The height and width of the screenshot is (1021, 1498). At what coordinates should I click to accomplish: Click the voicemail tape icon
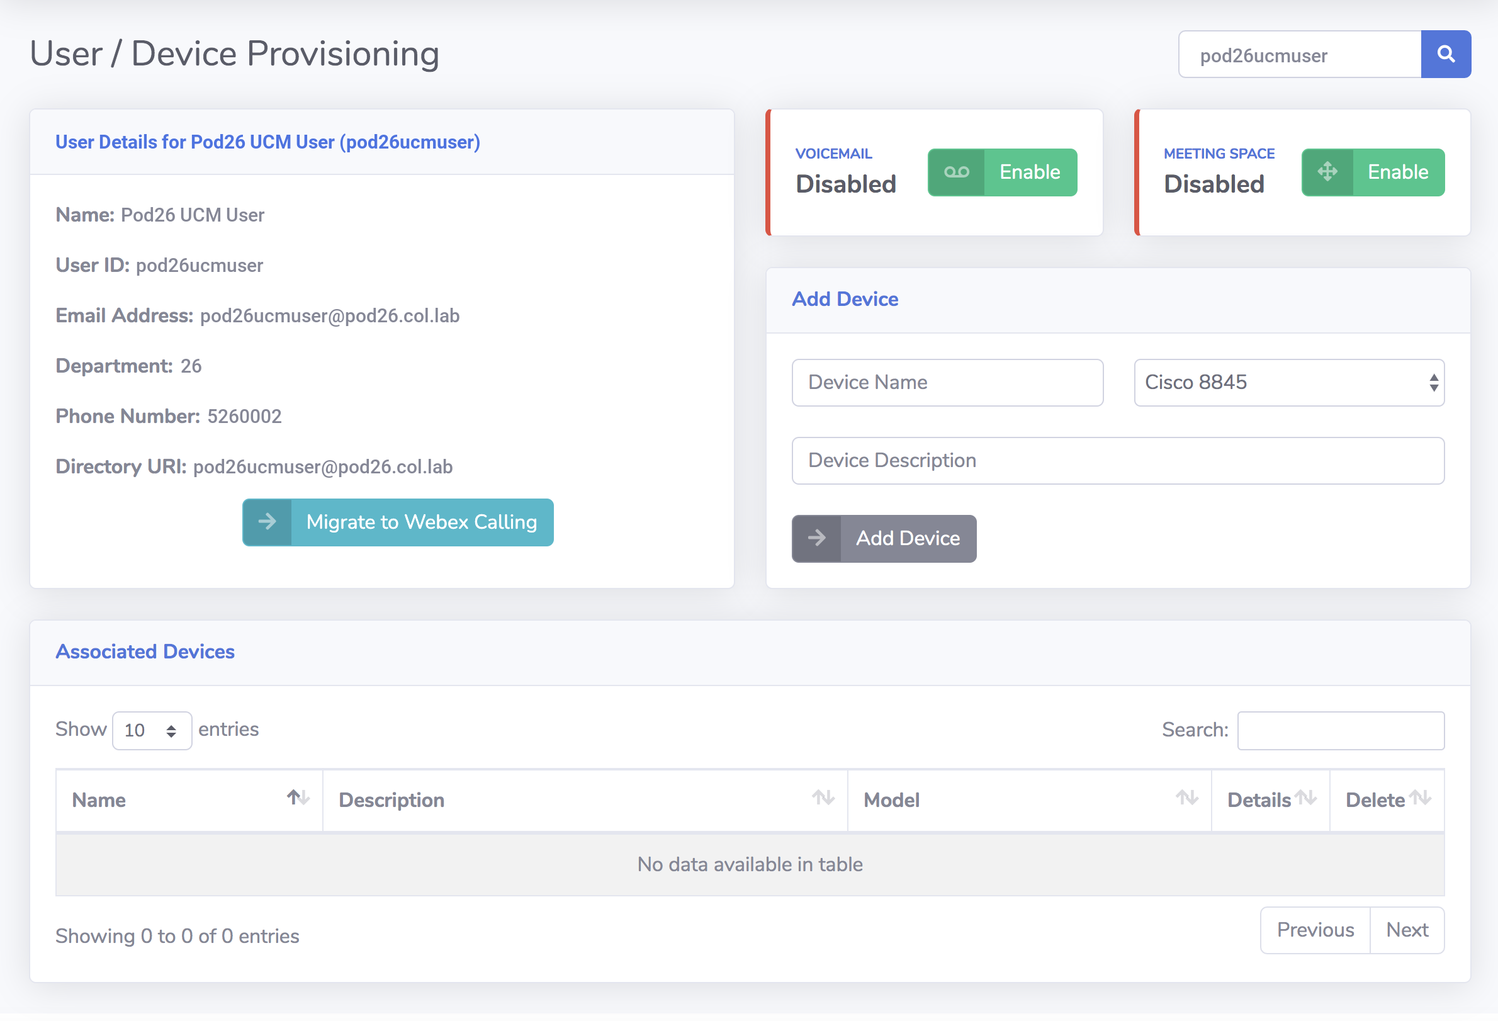tap(956, 172)
